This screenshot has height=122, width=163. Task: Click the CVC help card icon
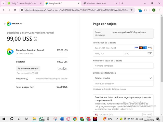tap(150, 53)
